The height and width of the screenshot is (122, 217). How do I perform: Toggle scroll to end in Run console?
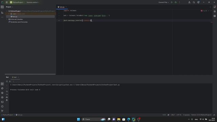point(7,94)
